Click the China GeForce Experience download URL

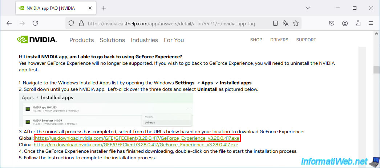point(136,145)
